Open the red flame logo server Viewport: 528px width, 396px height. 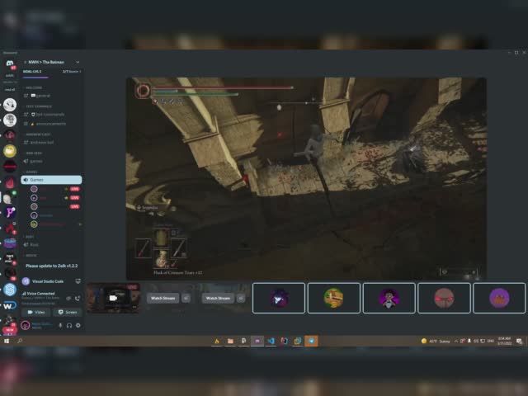click(10, 182)
